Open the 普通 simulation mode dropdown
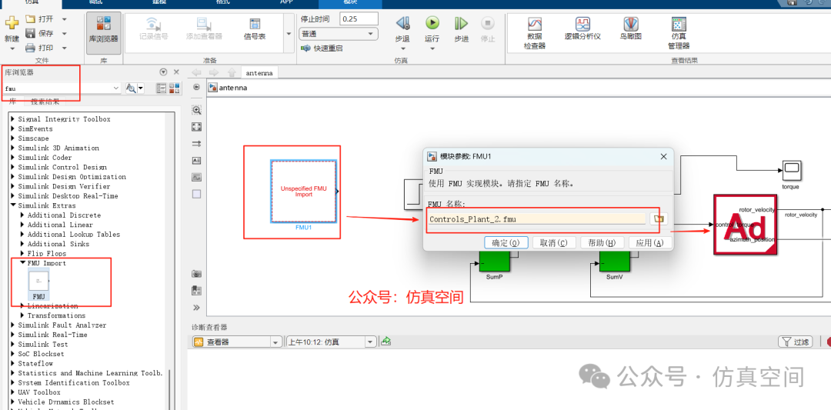 339,35
